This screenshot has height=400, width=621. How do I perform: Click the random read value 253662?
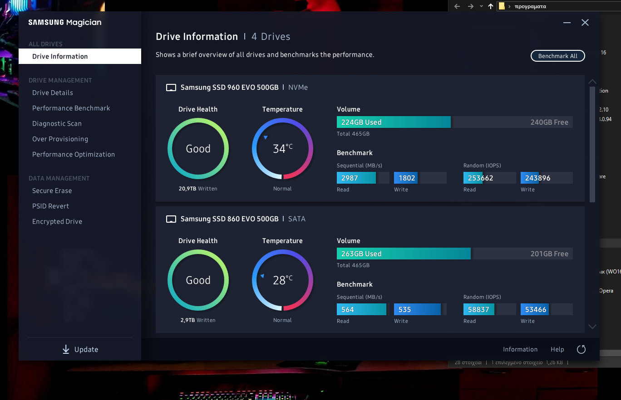click(x=480, y=178)
